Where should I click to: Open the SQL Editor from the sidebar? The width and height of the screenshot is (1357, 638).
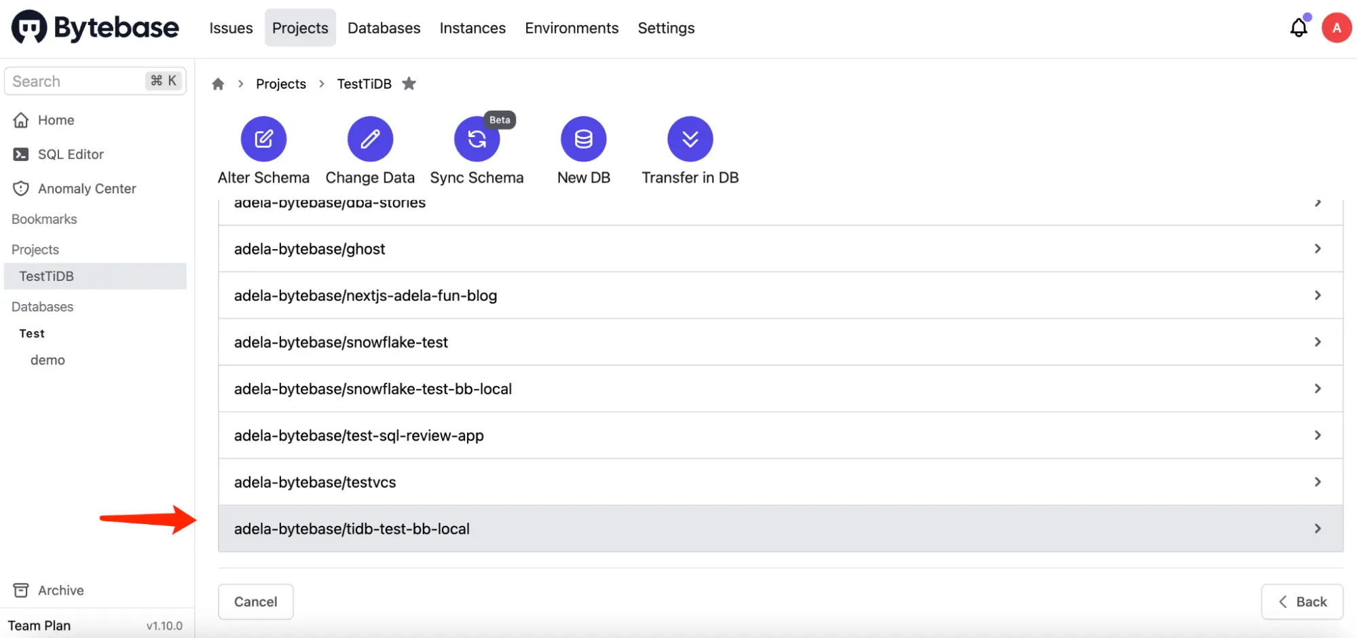[71, 154]
